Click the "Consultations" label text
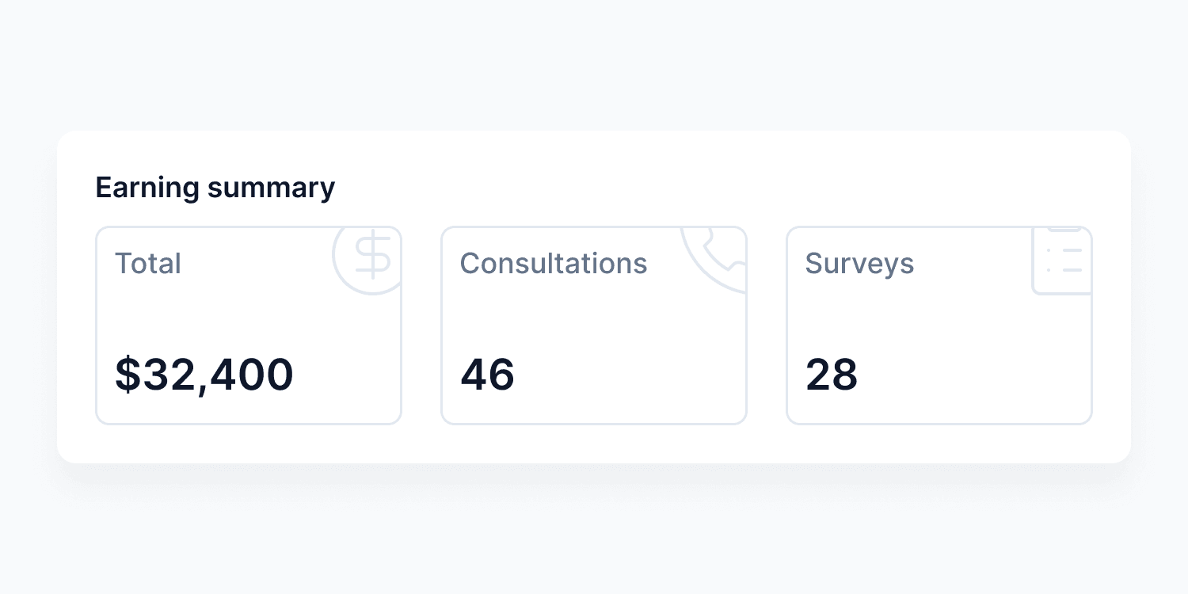 [x=554, y=264]
